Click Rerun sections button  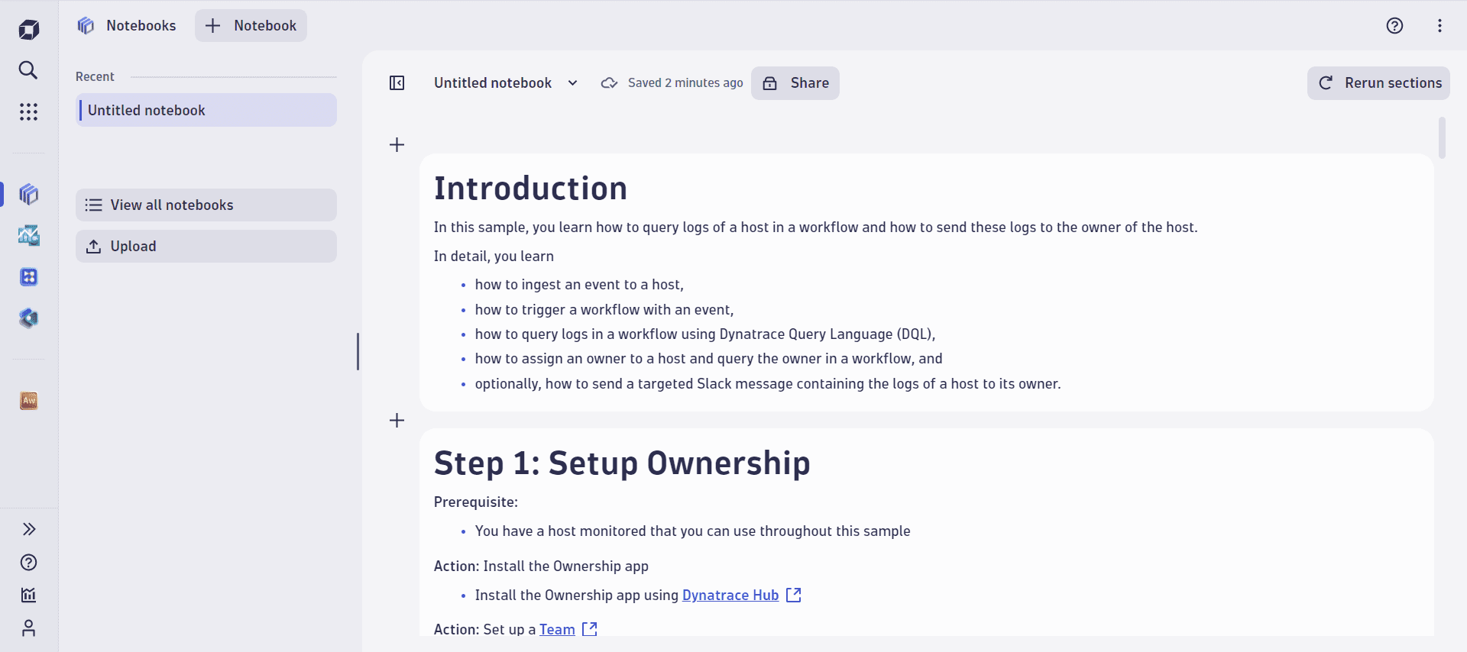pos(1378,83)
